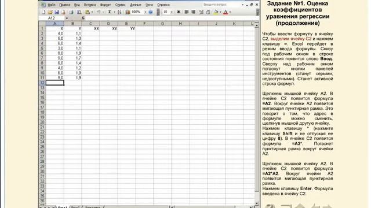Open the Name Box dropdown arrow

point(67,18)
